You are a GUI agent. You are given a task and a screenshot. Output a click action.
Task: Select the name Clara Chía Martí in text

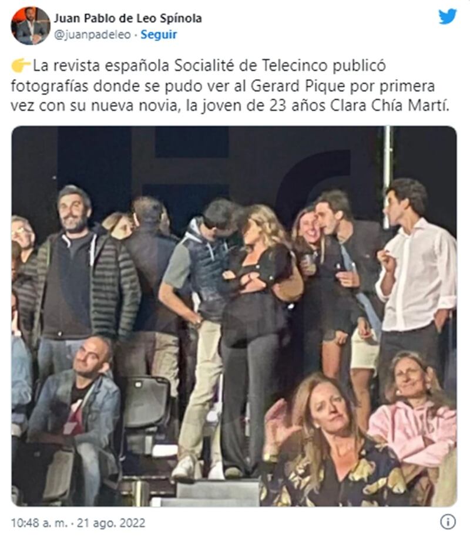(390, 106)
